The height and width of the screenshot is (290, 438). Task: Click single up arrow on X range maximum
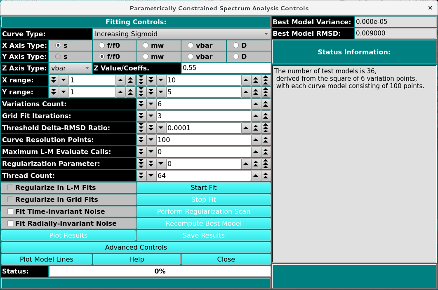tap(245, 80)
